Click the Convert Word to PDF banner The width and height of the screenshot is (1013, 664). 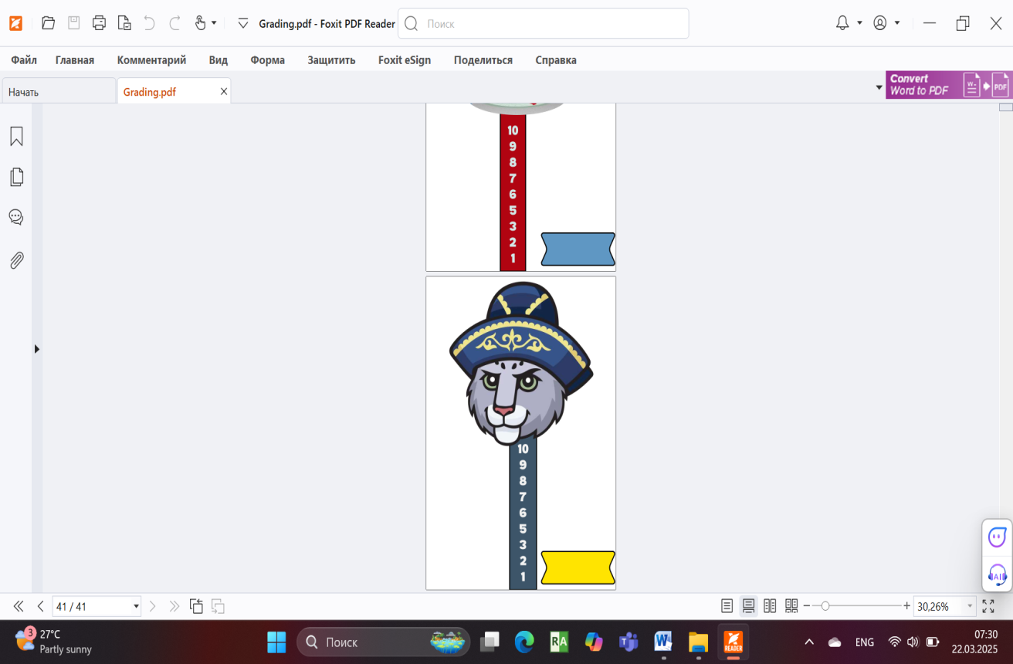[x=949, y=84]
